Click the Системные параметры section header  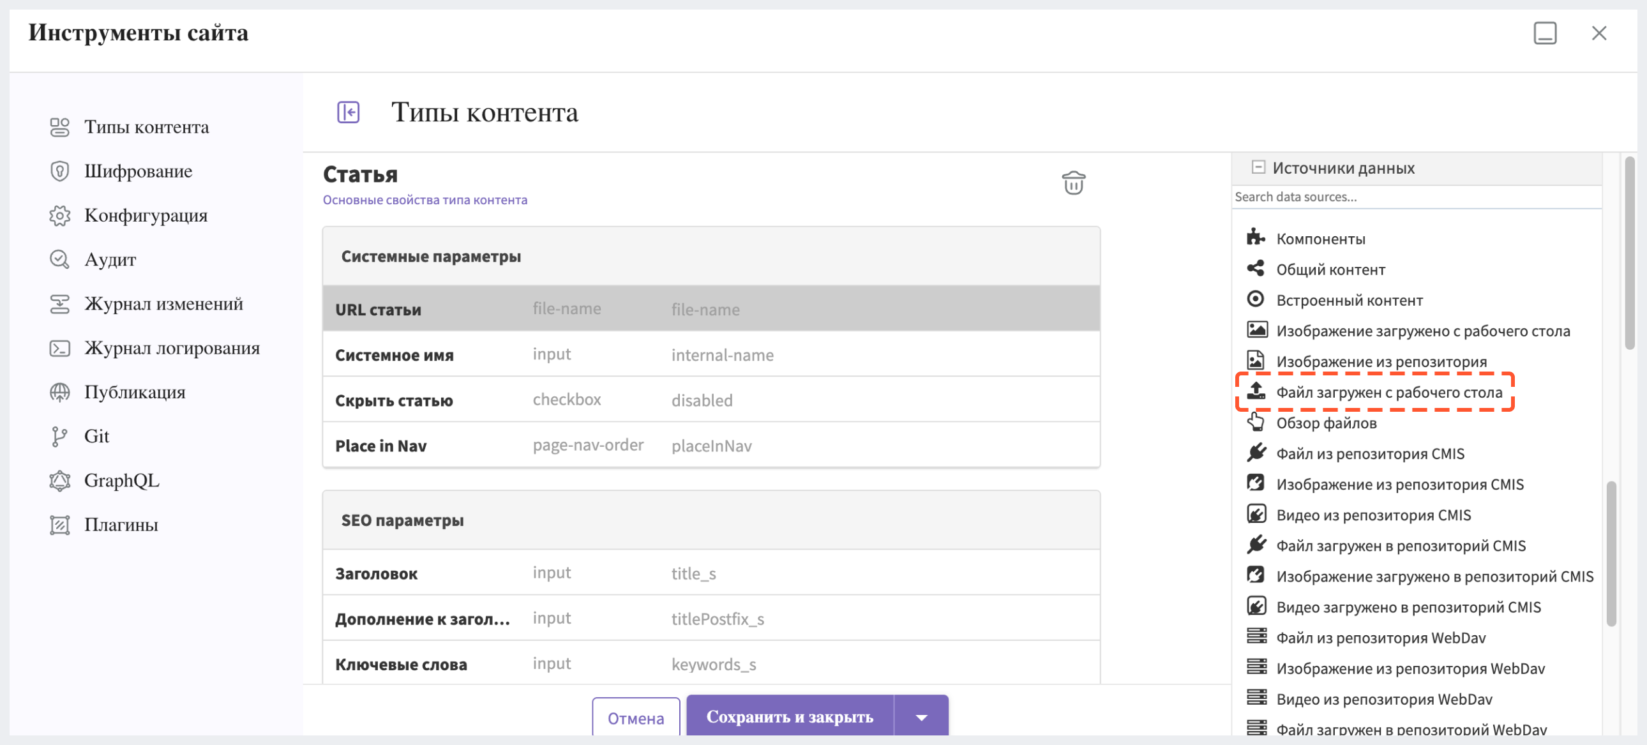[x=711, y=256]
